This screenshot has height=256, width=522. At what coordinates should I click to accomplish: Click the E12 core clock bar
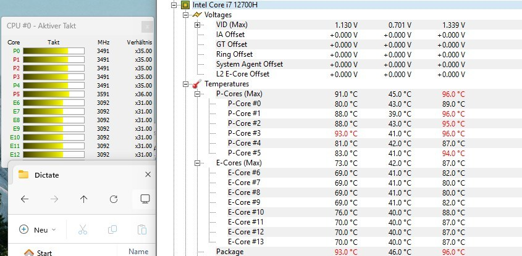(x=54, y=155)
